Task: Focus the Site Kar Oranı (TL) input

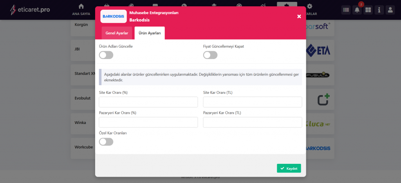Action: (x=253, y=102)
